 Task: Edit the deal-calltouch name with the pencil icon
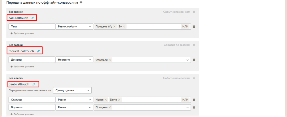click(x=34, y=84)
